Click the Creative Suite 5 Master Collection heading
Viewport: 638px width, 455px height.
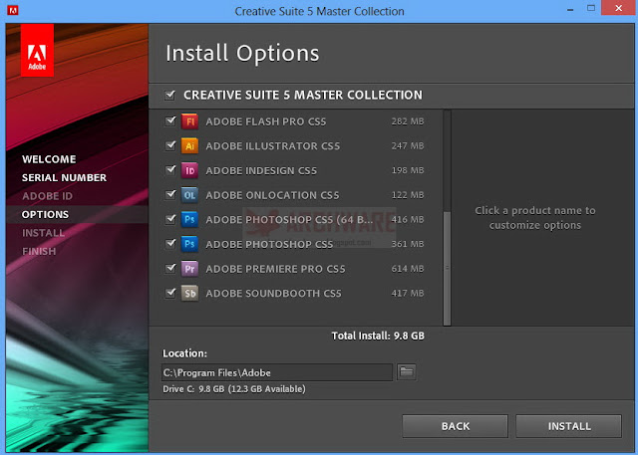click(303, 95)
